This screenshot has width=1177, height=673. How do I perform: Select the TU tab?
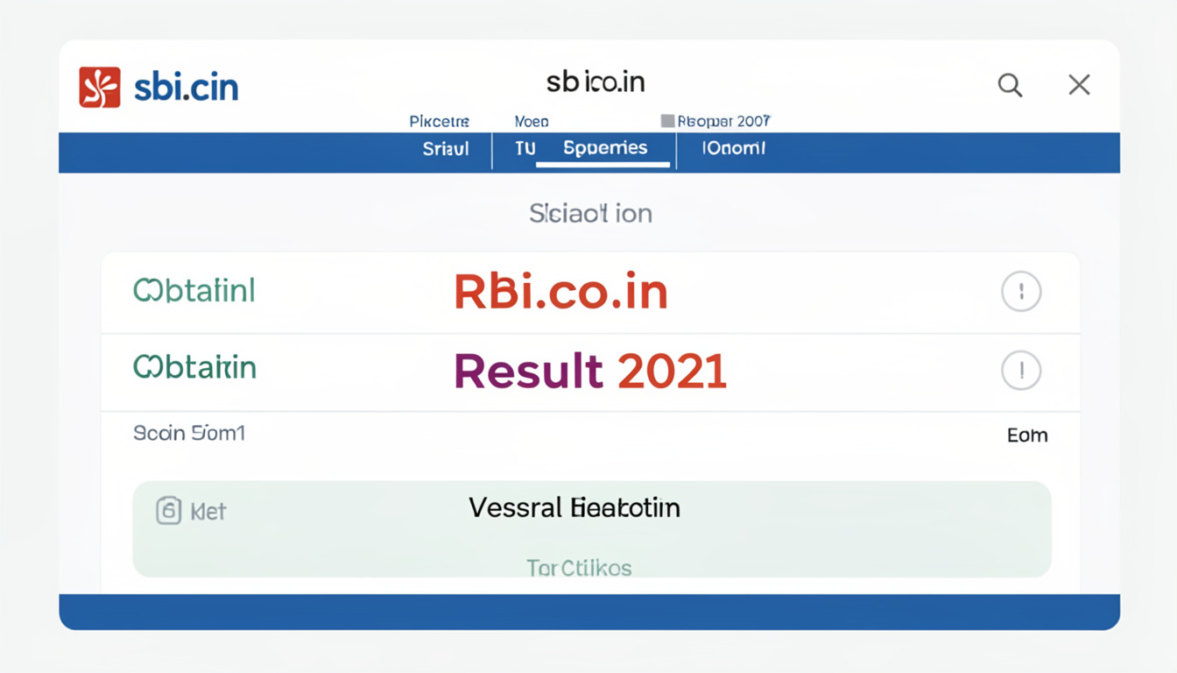click(525, 149)
